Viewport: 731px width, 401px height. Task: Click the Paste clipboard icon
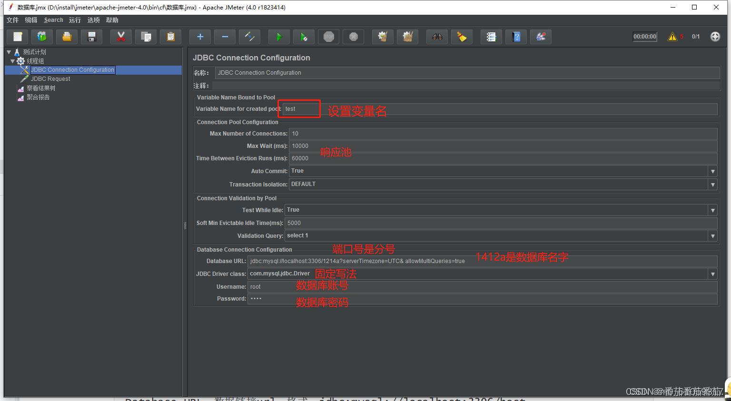pos(171,37)
